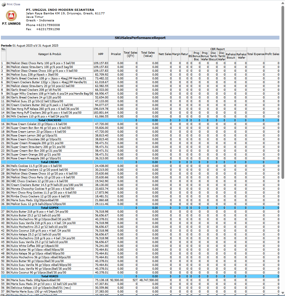Screen dimensions: 285x296
Task: Click the P.T. UNIMOS company logo
Action: (x=11, y=18)
